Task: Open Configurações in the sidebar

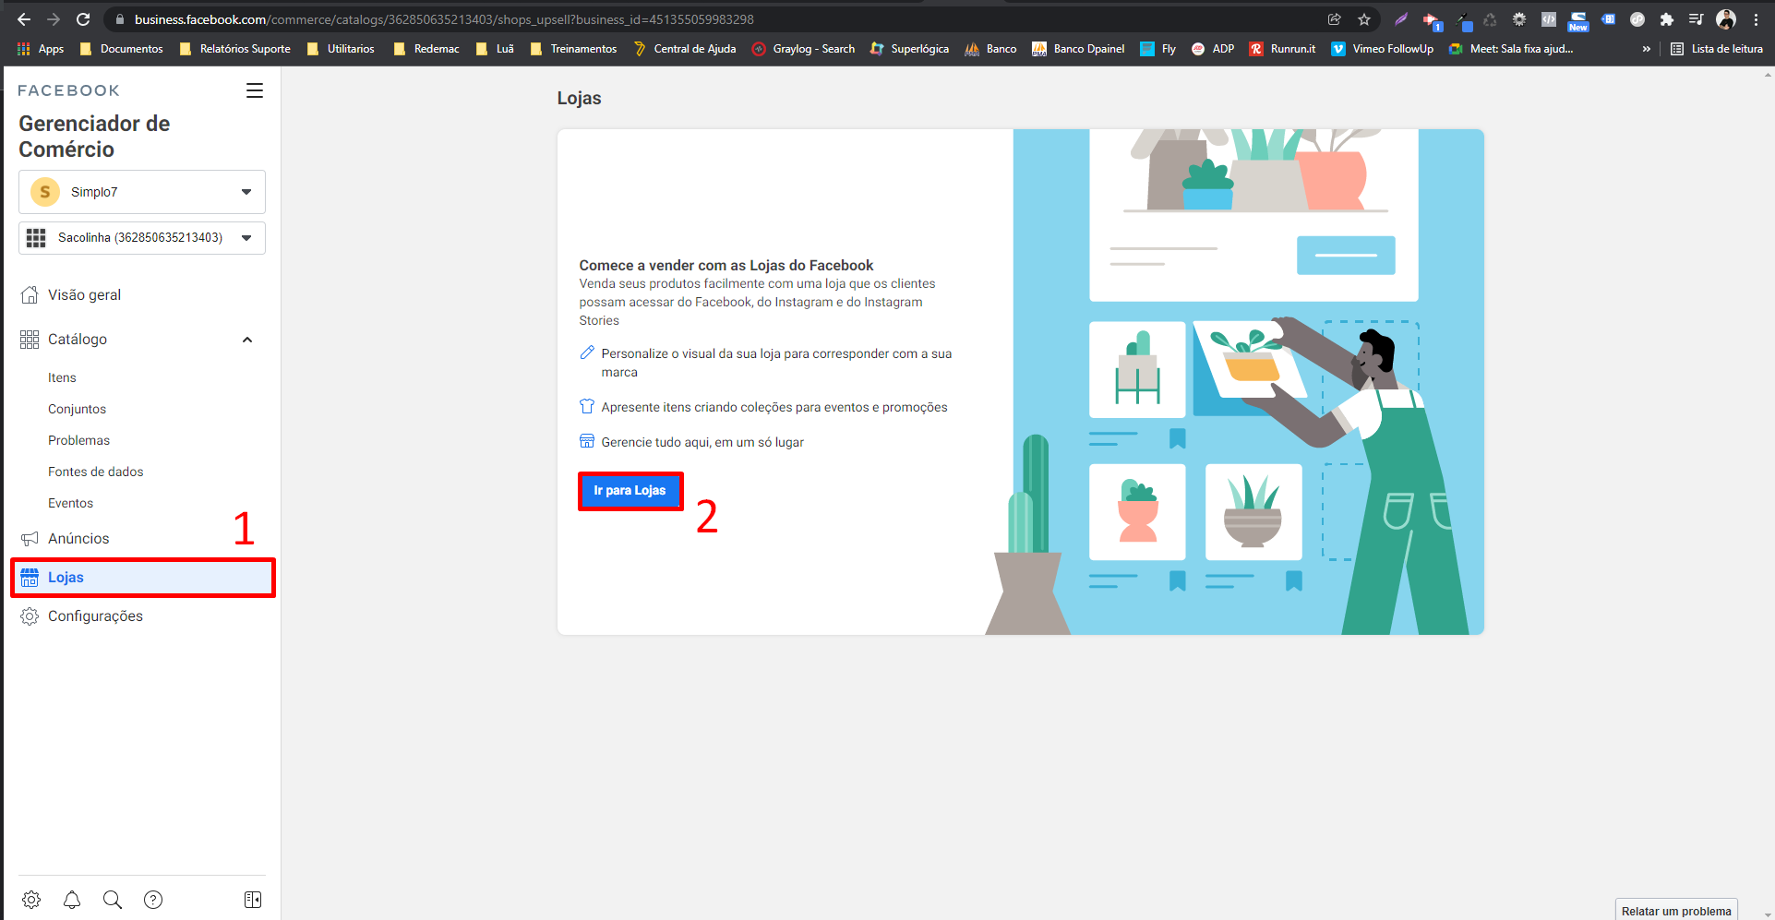Action: [x=95, y=616]
